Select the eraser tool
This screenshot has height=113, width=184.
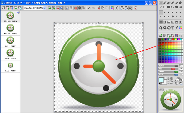point(169,3)
